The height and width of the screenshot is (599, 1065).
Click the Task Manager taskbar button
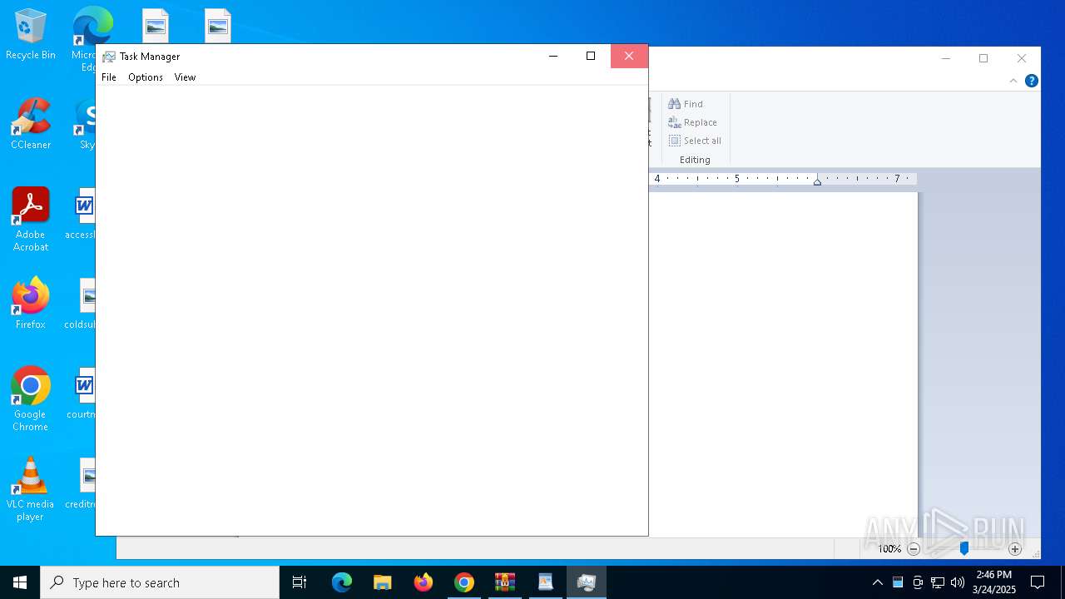tap(587, 582)
